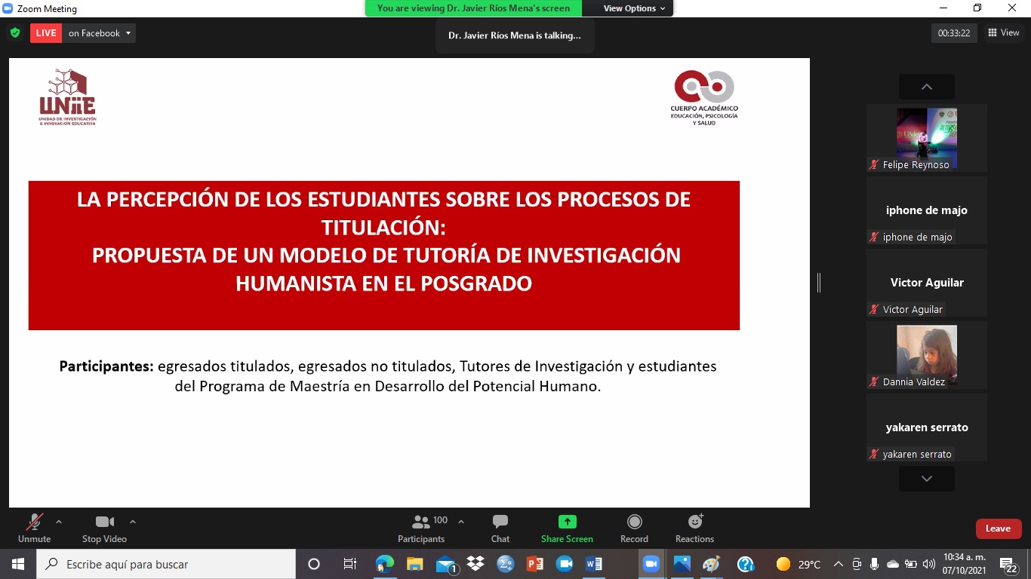The height and width of the screenshot is (579, 1031).
Task: Open the Participants panel
Action: coord(421,528)
